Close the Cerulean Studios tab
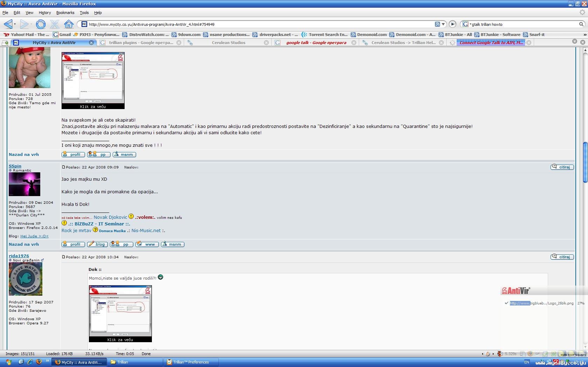 click(x=266, y=43)
